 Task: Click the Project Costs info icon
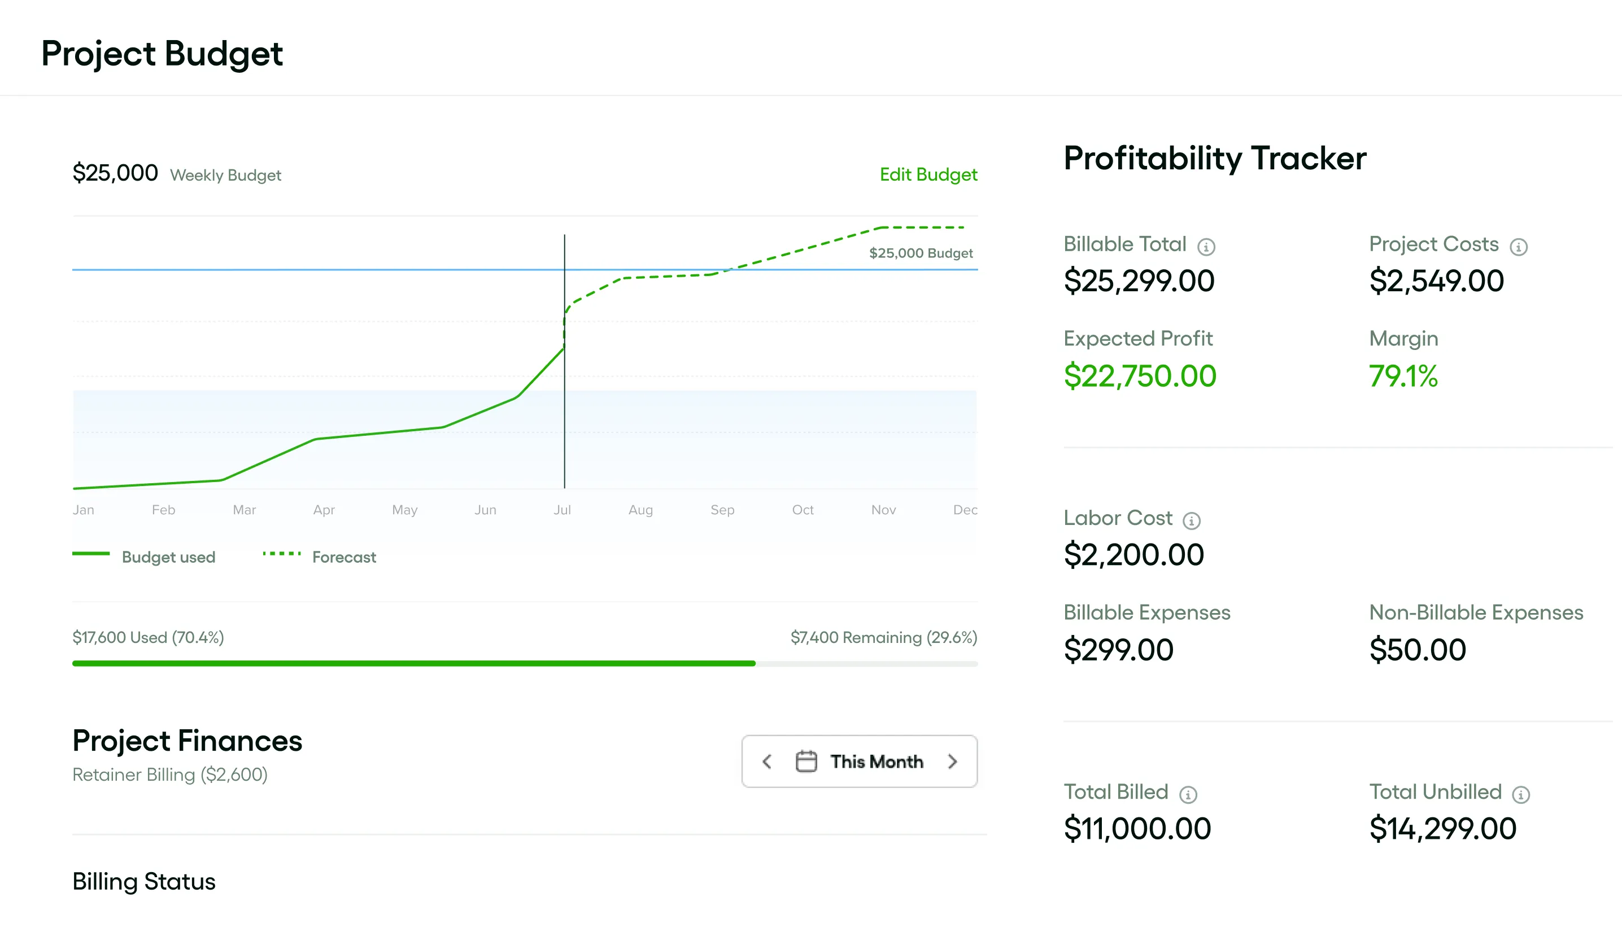[1518, 247]
